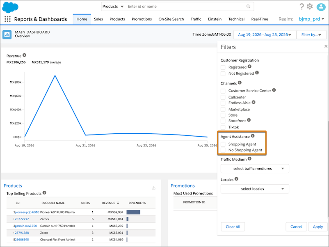Cancel the filter changes
Viewport: 329px width, 247px height.
pyautogui.click(x=296, y=227)
